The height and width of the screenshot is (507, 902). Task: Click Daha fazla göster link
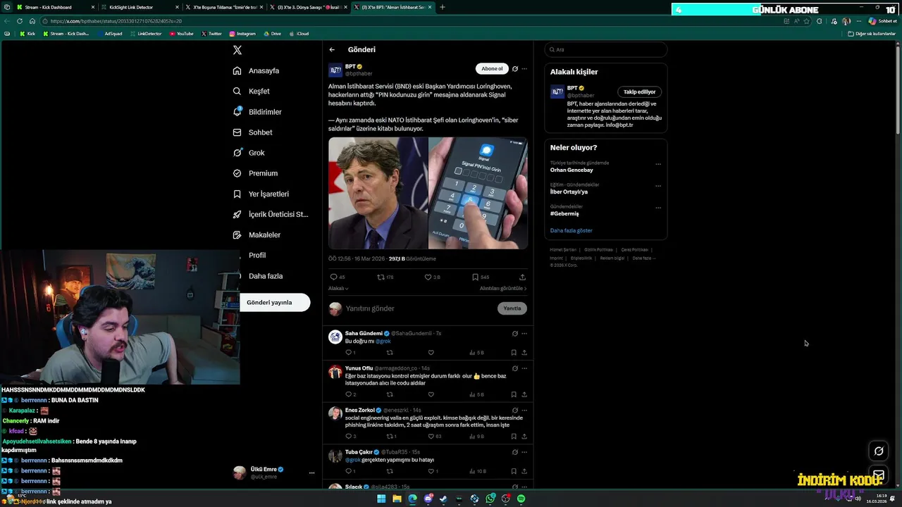pyautogui.click(x=572, y=231)
